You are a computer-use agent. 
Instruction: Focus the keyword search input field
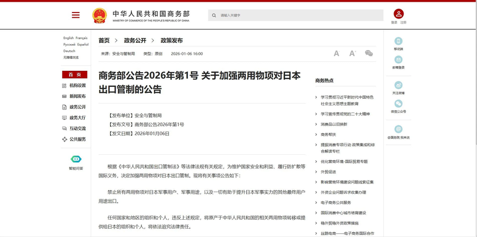(296, 15)
